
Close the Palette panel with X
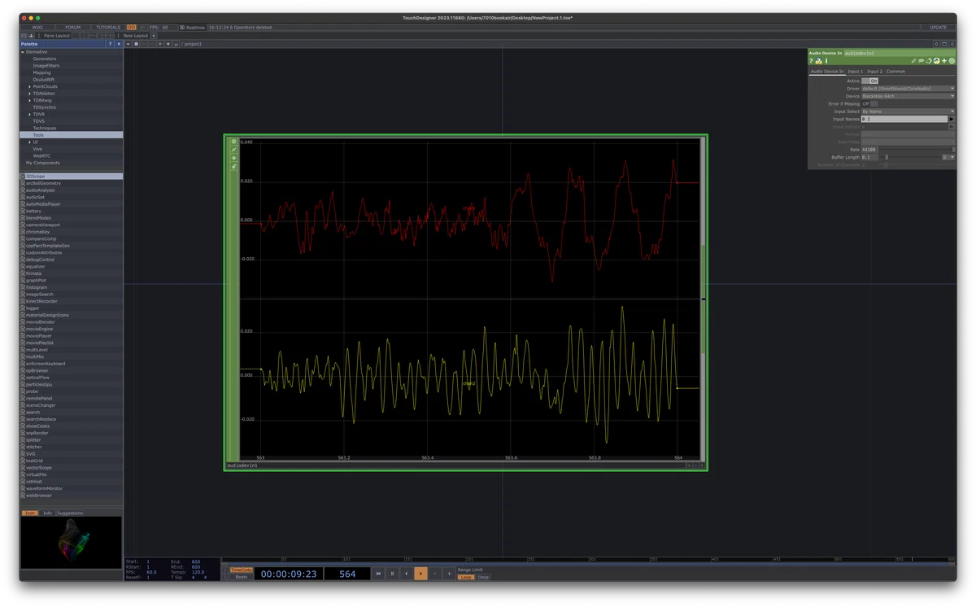tap(119, 44)
